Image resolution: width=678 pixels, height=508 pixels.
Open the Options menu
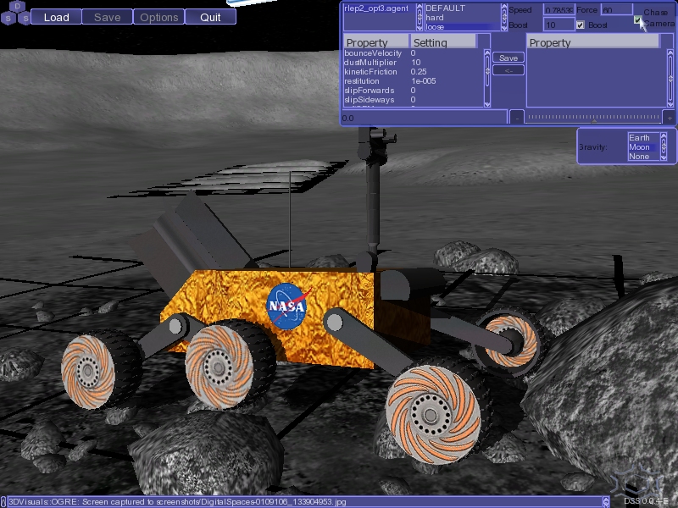(x=158, y=17)
